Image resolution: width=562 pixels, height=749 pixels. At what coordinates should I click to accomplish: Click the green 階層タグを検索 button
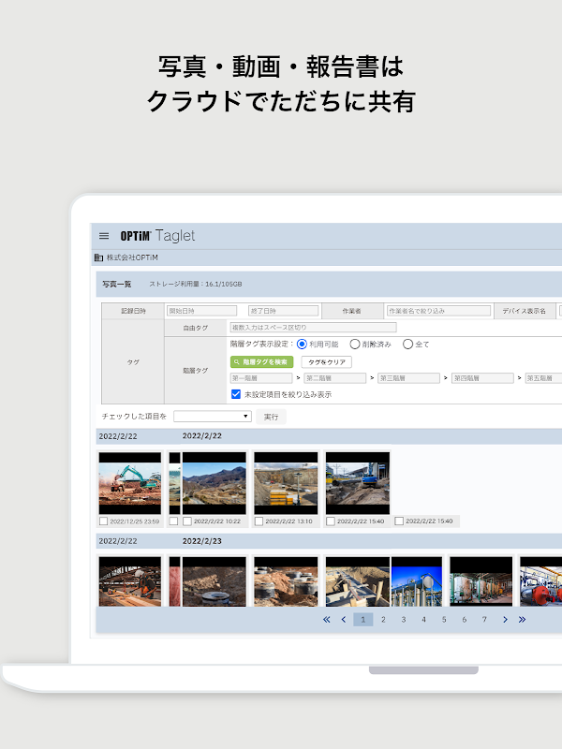pyautogui.click(x=261, y=361)
